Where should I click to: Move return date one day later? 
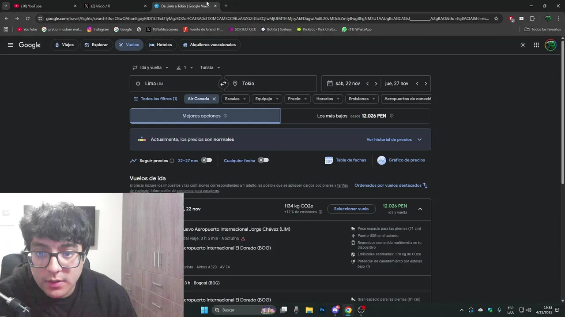(426, 84)
